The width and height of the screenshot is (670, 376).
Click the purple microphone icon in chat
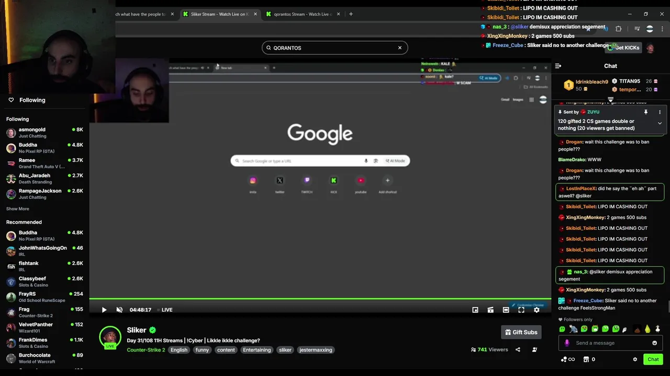(567, 343)
